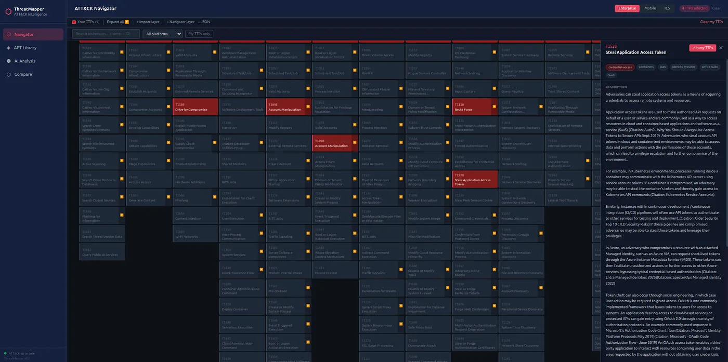The width and height of the screenshot is (728, 362).
Task: Select highlighted Steal Application Access Token cell
Action: [475, 180]
